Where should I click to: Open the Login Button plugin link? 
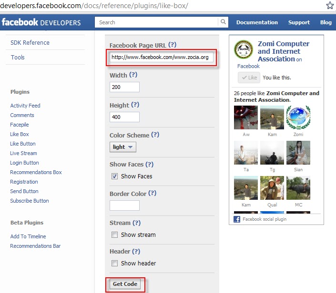coord(24,163)
